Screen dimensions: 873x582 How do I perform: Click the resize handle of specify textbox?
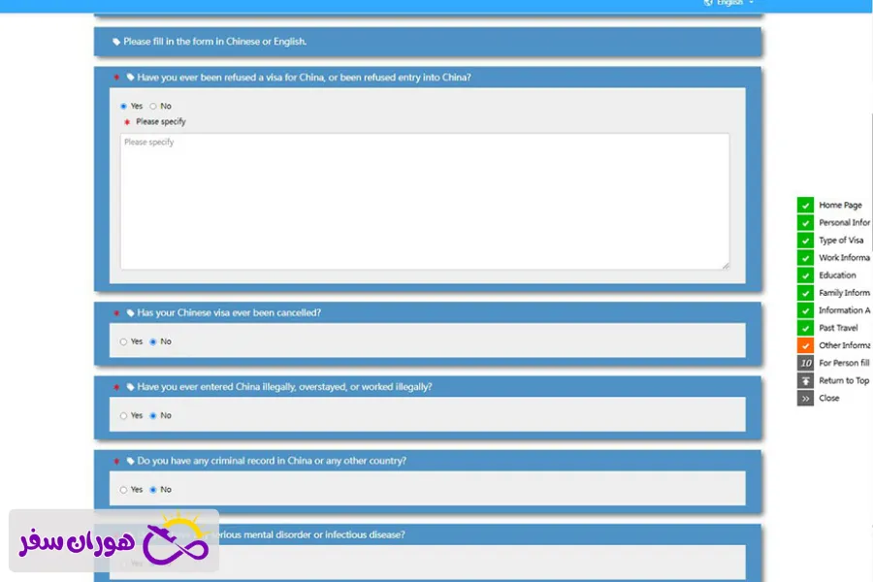point(725,265)
